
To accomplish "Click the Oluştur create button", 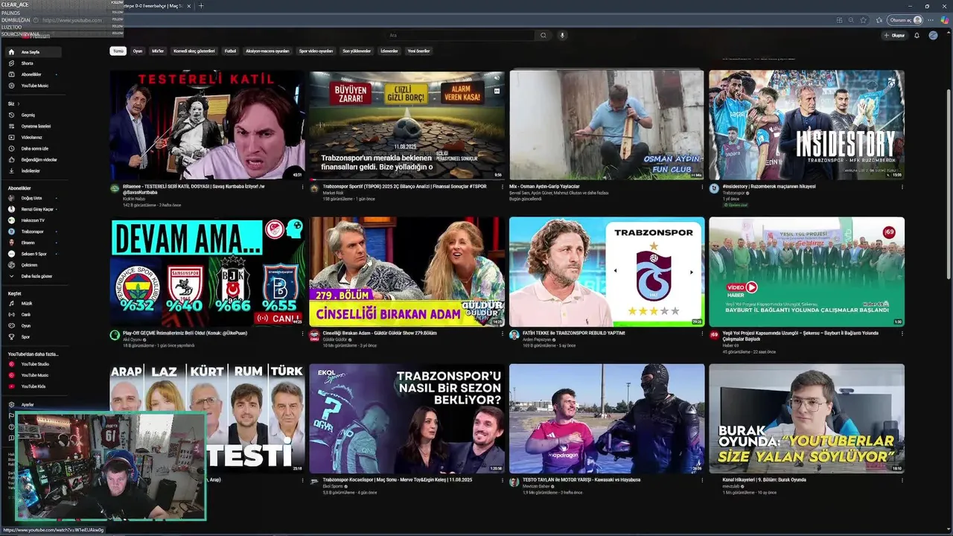I will [x=895, y=35].
